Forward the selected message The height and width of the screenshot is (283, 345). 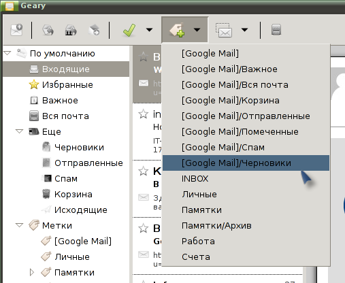click(94, 30)
